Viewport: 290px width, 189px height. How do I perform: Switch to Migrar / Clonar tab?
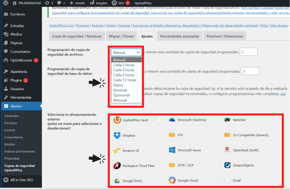point(121,36)
